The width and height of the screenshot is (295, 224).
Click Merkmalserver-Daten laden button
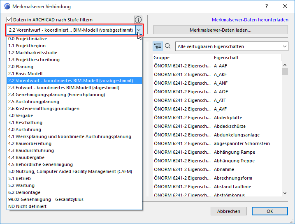[x=220, y=30]
